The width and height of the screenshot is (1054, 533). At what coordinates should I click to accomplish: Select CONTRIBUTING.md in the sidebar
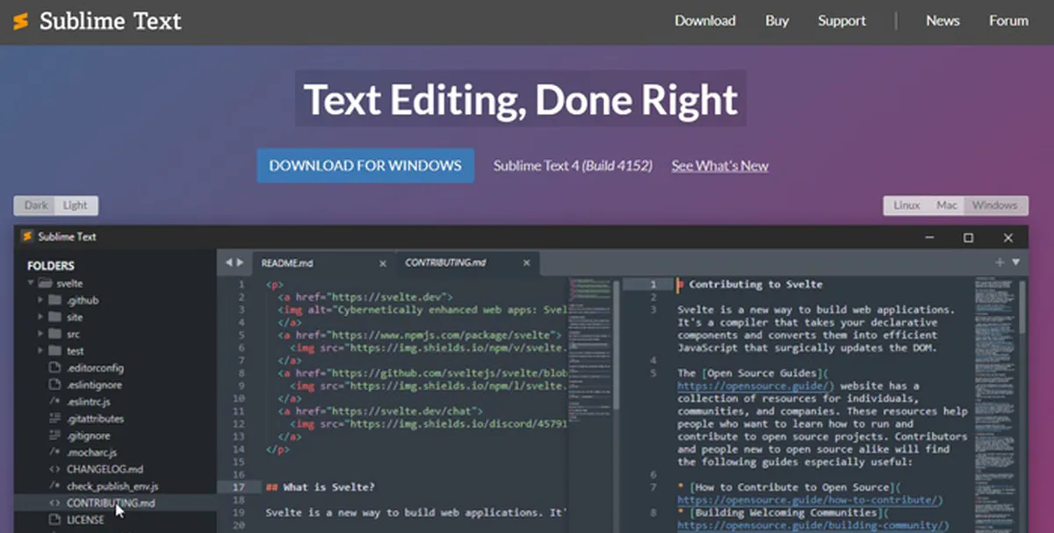click(x=111, y=503)
